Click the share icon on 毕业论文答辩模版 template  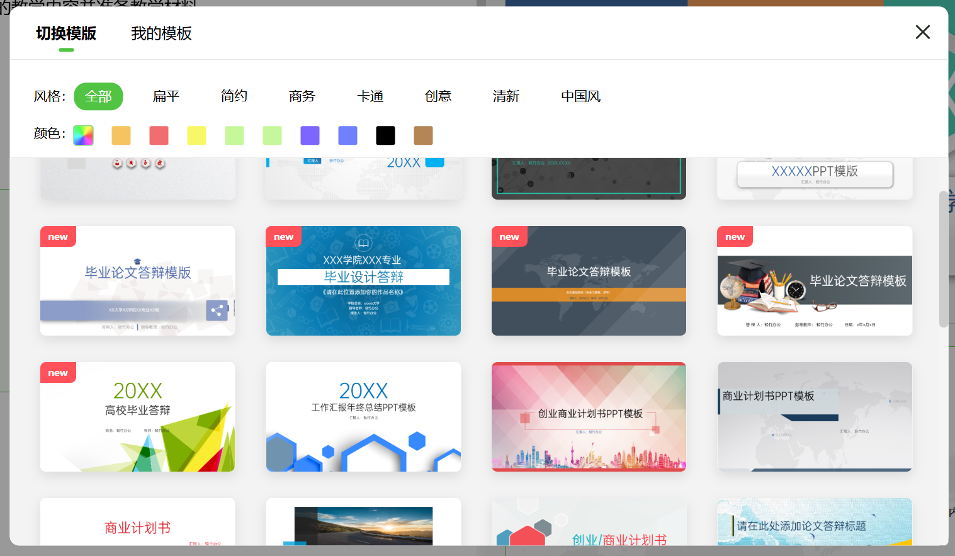[x=217, y=310]
